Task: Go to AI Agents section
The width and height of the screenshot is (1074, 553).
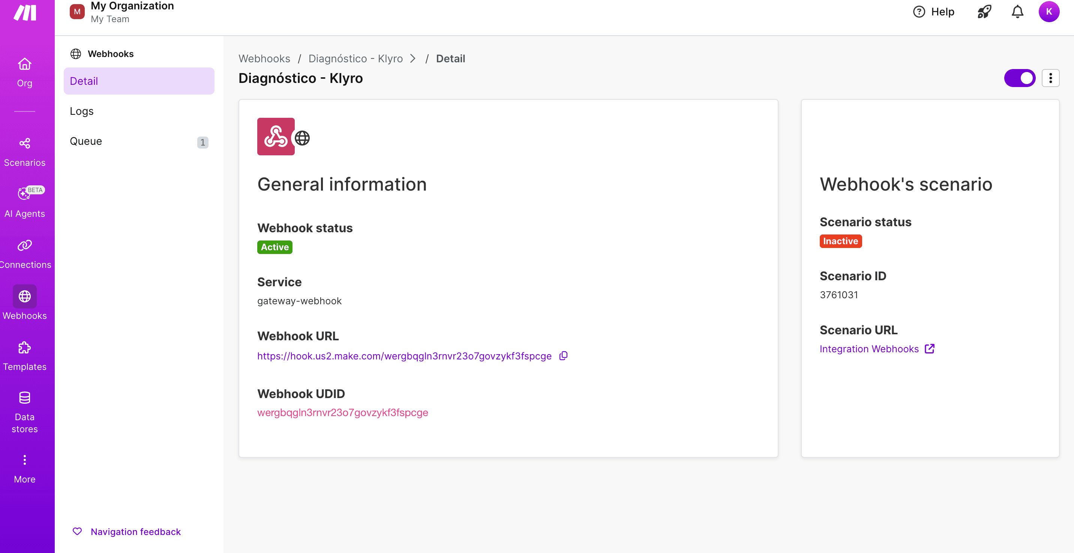Action: tap(25, 202)
